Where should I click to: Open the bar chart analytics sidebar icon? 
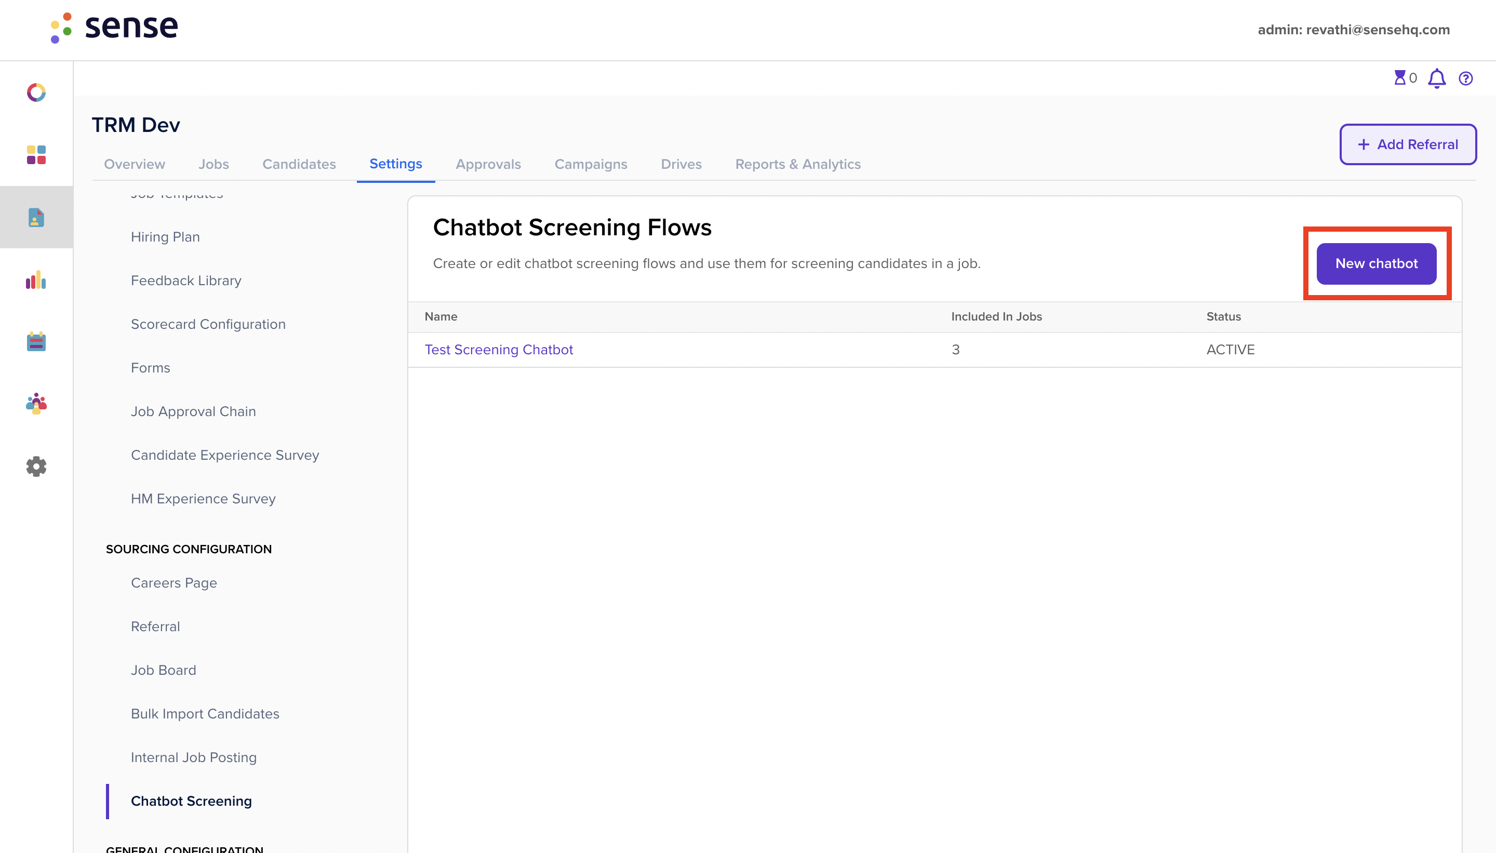pos(36,279)
